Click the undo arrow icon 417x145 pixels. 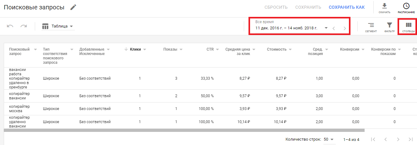10,26
